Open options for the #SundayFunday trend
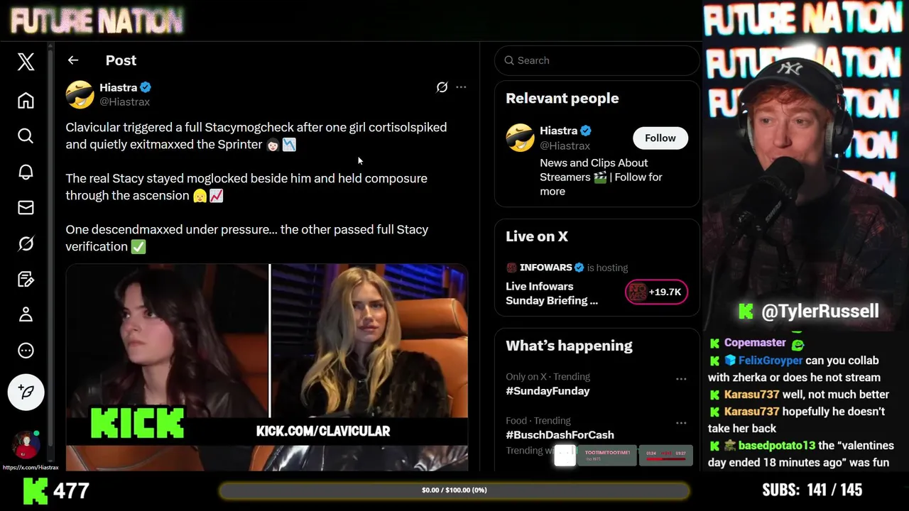The height and width of the screenshot is (511, 909). (x=681, y=379)
